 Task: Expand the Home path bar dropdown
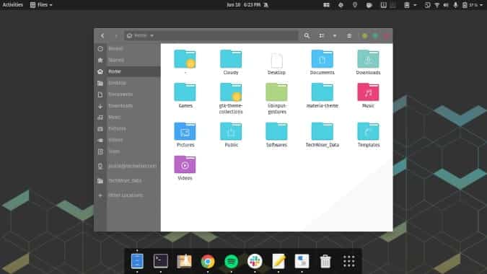152,35
